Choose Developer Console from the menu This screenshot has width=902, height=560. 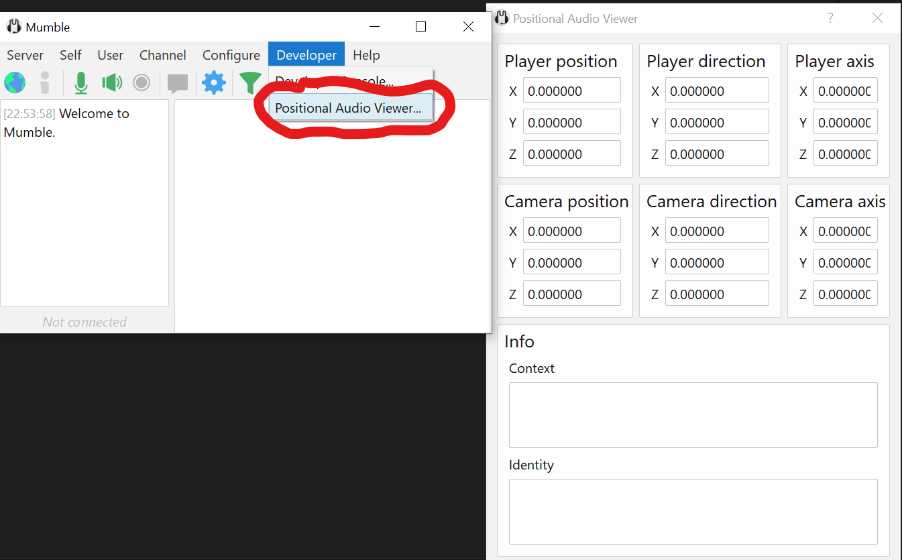pos(351,81)
